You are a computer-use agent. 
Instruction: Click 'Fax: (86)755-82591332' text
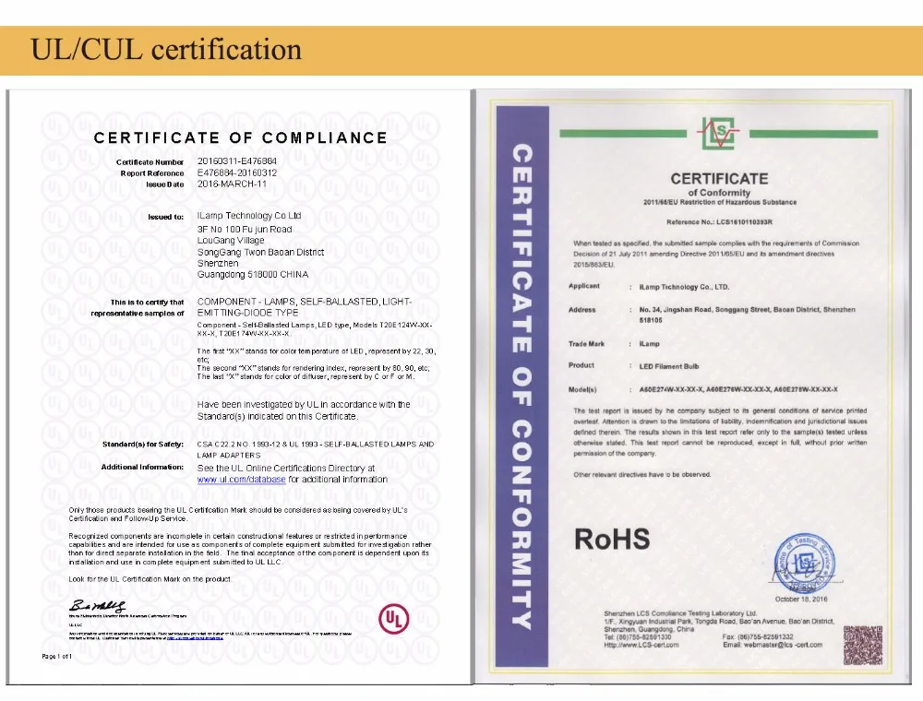click(x=758, y=637)
